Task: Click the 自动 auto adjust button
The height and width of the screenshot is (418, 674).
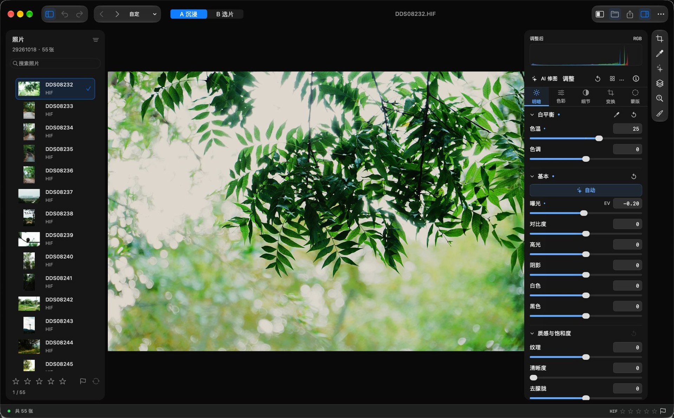Action: [x=586, y=190]
